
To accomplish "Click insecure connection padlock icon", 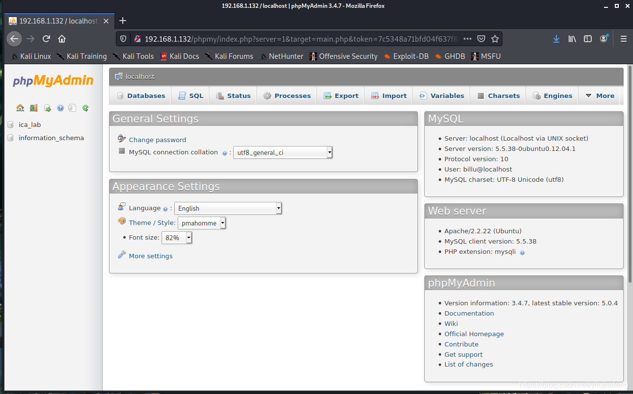I will [x=138, y=39].
